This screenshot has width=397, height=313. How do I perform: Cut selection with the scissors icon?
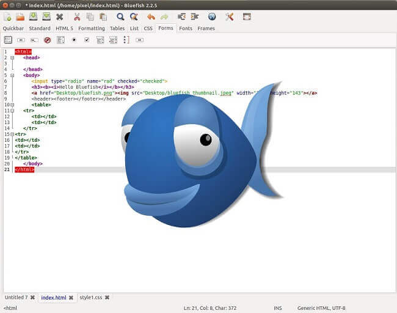(x=77, y=17)
